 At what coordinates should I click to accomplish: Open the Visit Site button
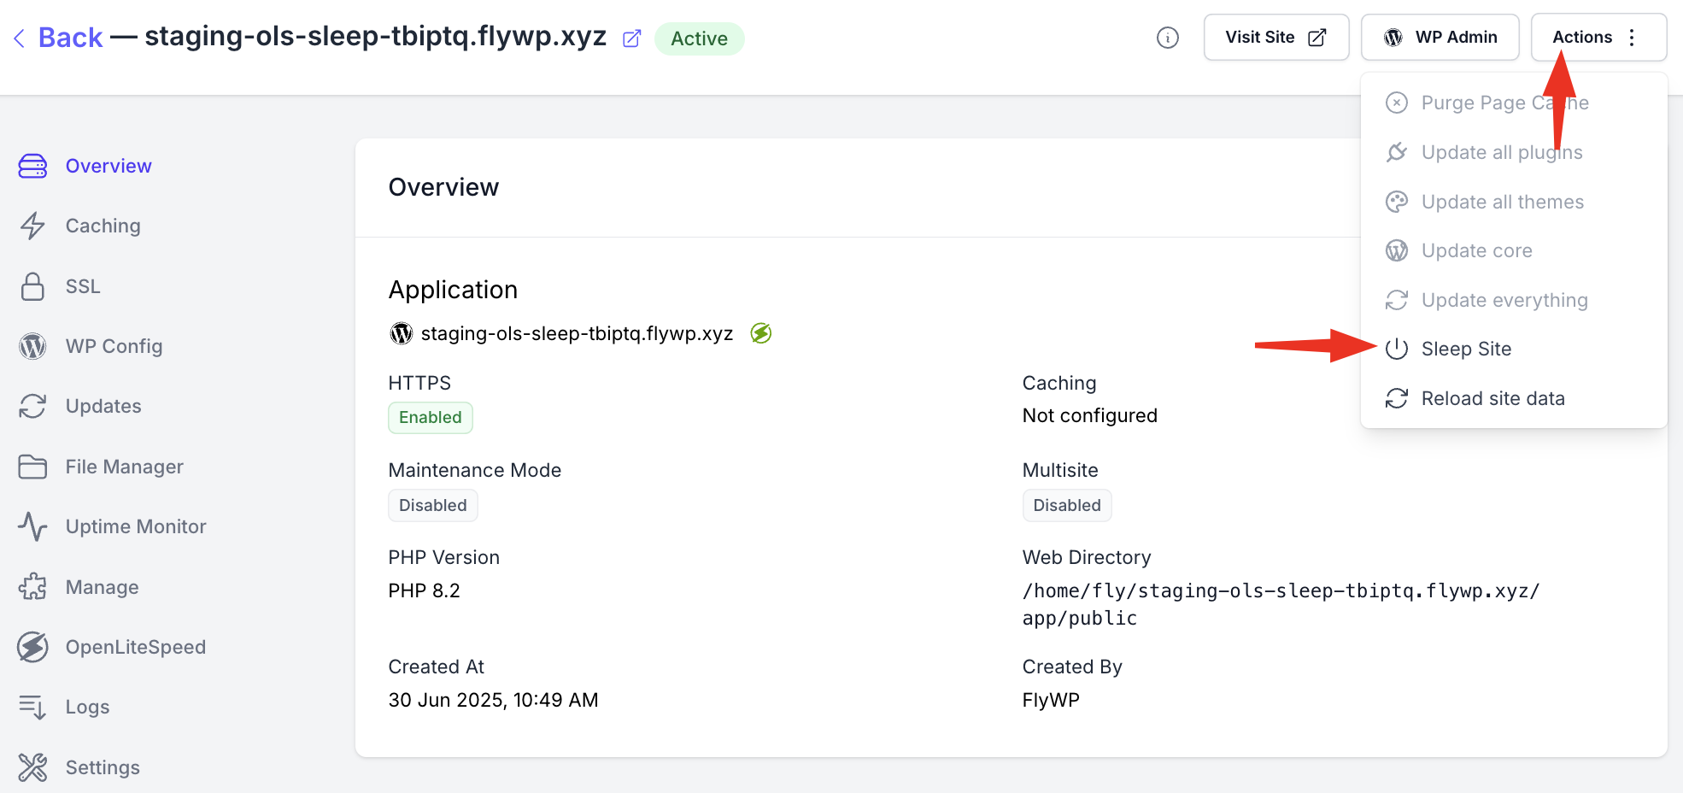1276,37
